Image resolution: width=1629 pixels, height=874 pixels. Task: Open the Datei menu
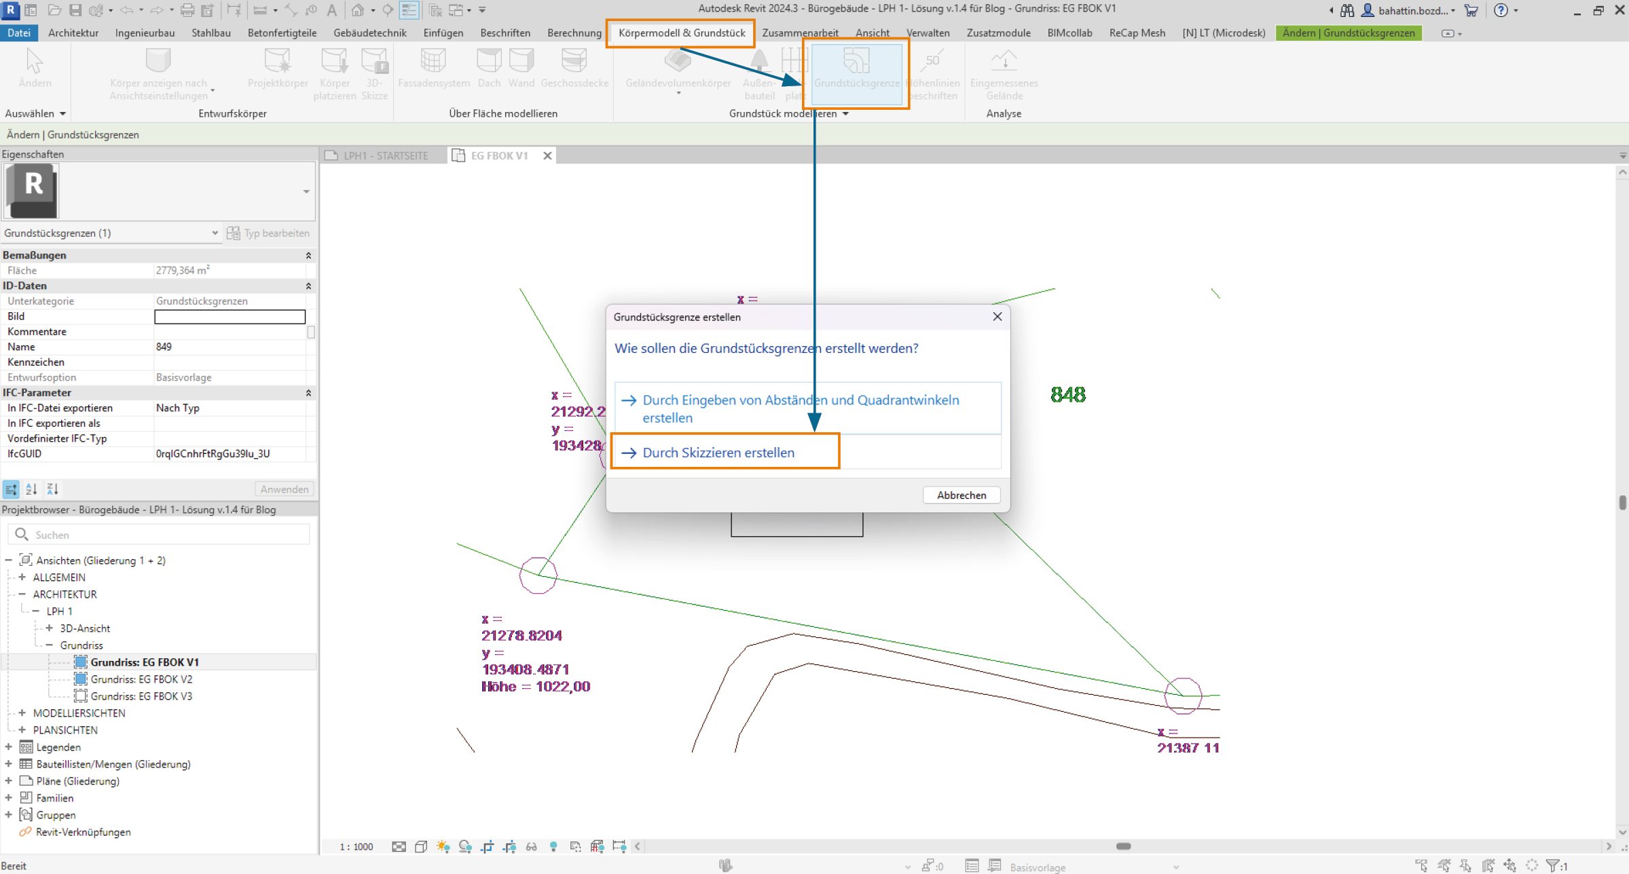[19, 33]
